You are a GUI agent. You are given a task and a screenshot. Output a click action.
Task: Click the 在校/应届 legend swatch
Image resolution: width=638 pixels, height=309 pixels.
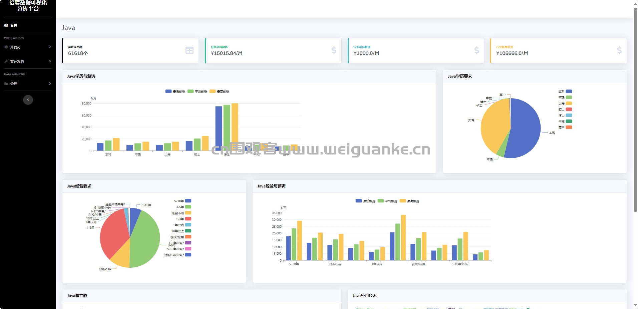click(x=188, y=237)
